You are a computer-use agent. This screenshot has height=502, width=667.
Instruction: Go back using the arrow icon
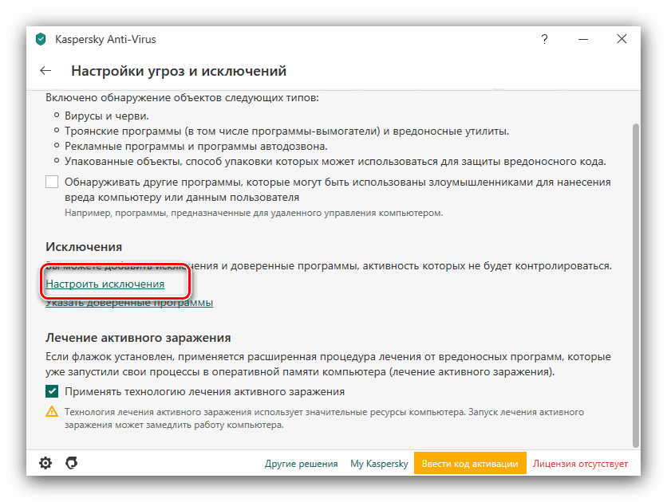tap(45, 70)
